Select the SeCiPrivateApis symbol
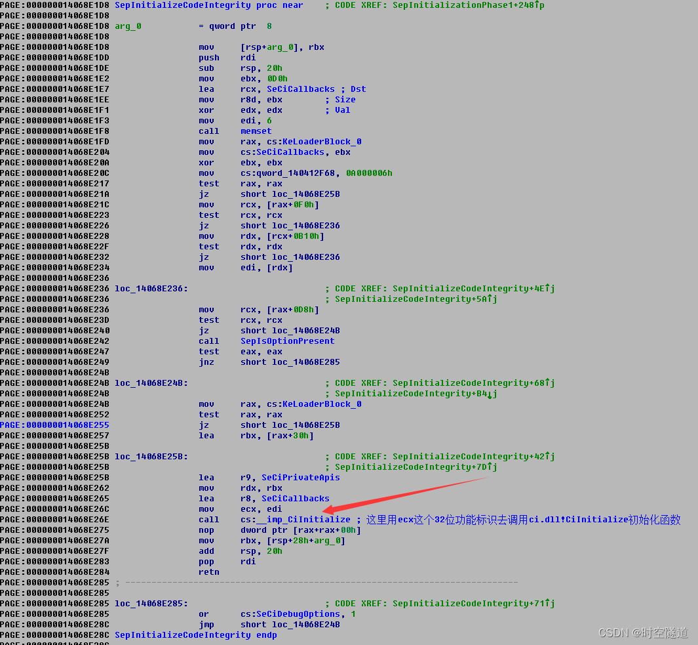Image resolution: width=698 pixels, height=645 pixels. click(300, 478)
